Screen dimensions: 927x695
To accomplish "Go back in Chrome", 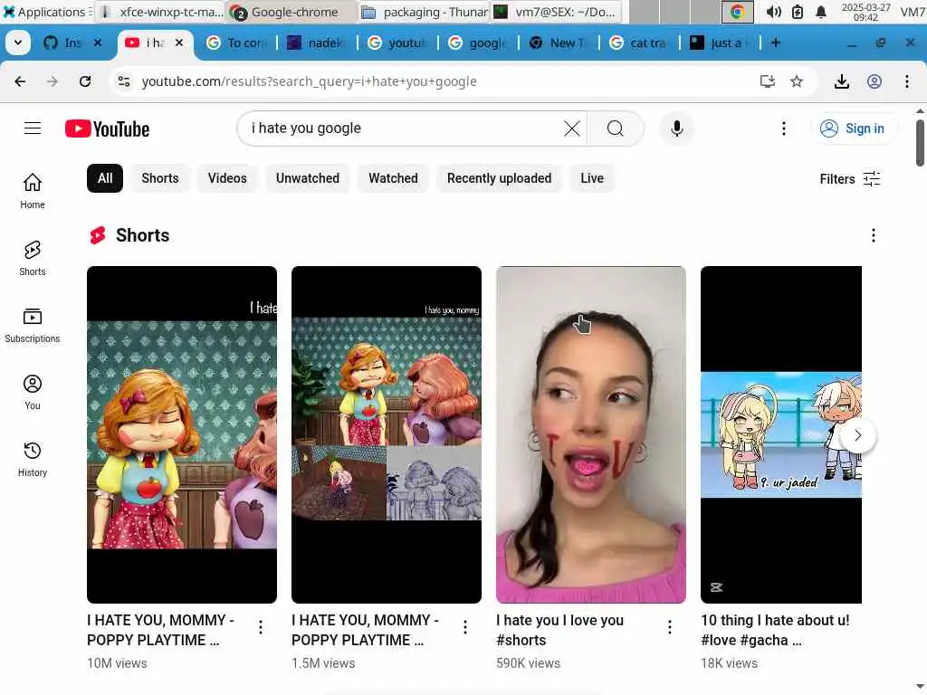I will [20, 81].
